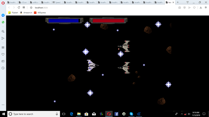This screenshot has height=117, width=209.
Task: Launch Microsoft Edge from the taskbar
Action: click(71, 114)
